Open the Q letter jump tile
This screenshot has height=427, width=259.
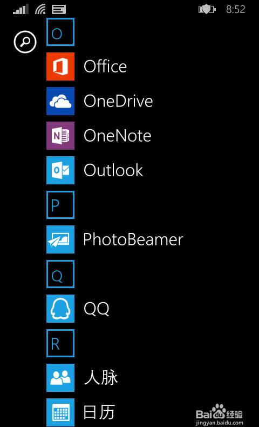pos(60,274)
